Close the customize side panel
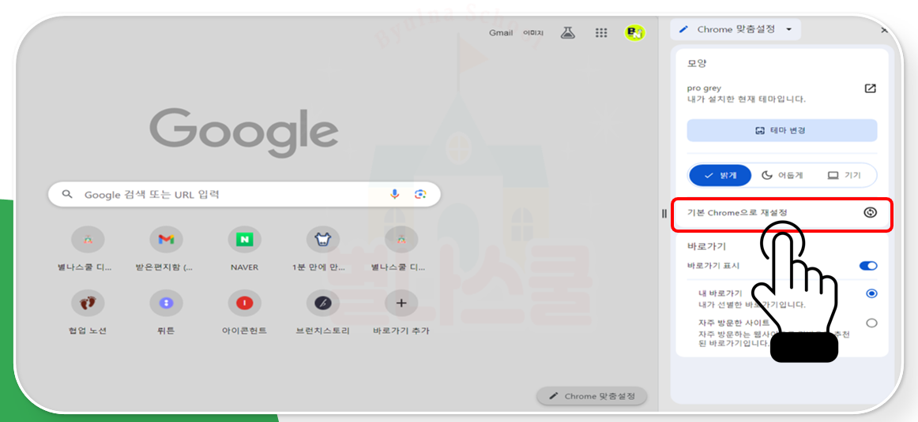Screen dimensions: 918x422 coord(885,30)
